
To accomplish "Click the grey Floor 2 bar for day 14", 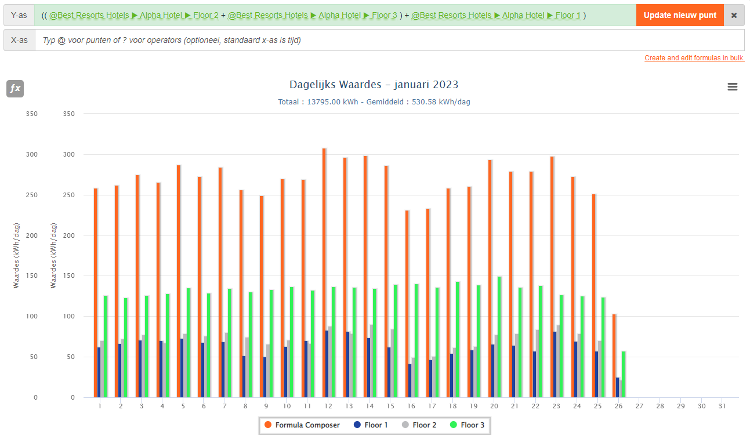I will tap(371, 361).
